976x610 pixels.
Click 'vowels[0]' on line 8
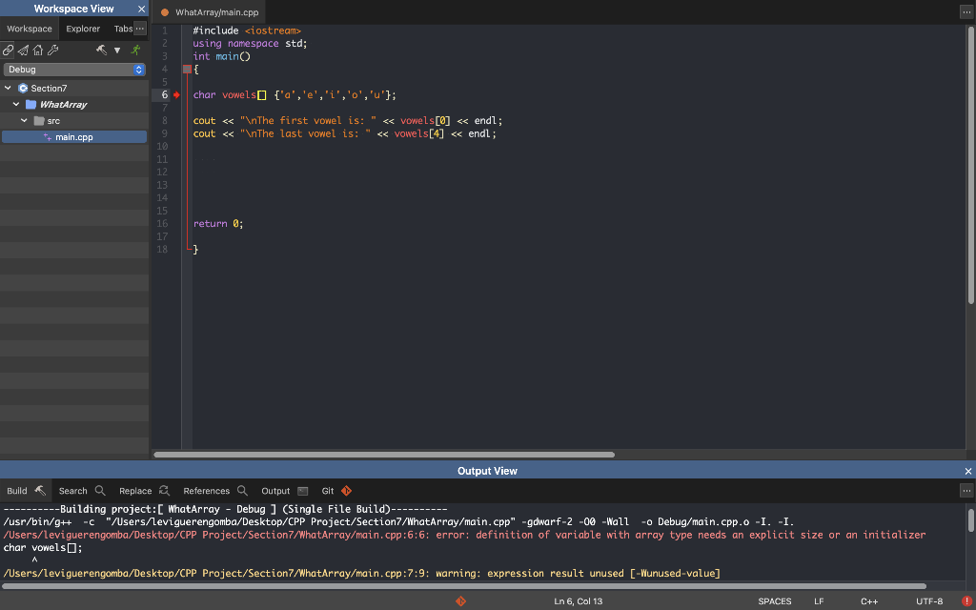click(425, 121)
